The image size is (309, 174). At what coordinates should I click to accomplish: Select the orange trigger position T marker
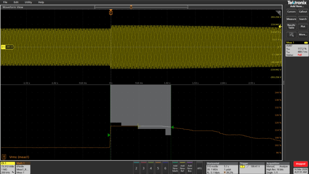tap(111, 13)
